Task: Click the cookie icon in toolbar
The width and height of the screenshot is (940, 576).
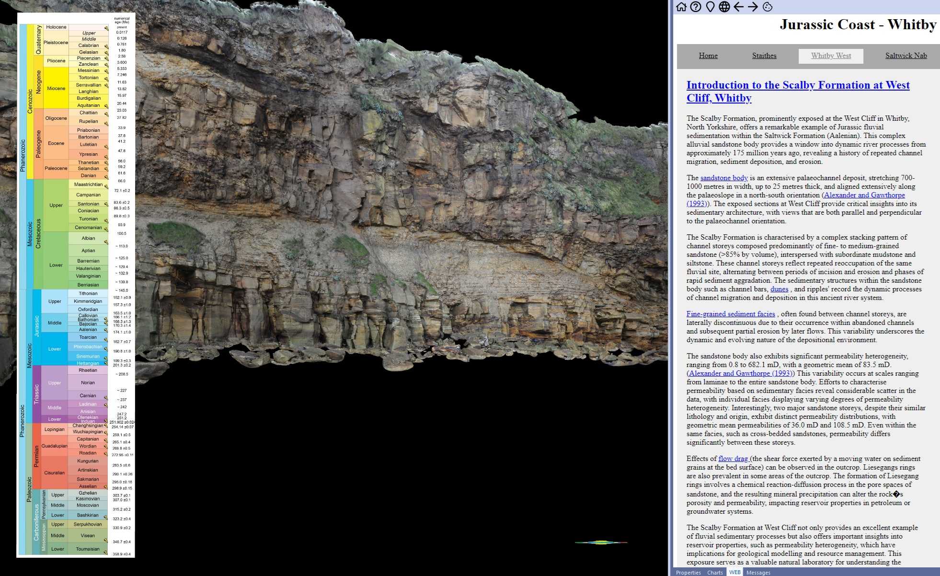Action: [x=768, y=7]
